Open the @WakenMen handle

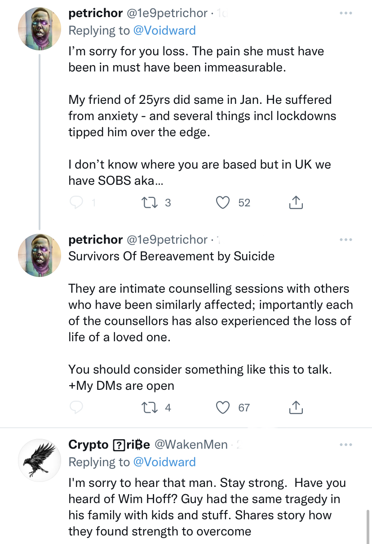pyautogui.click(x=191, y=445)
